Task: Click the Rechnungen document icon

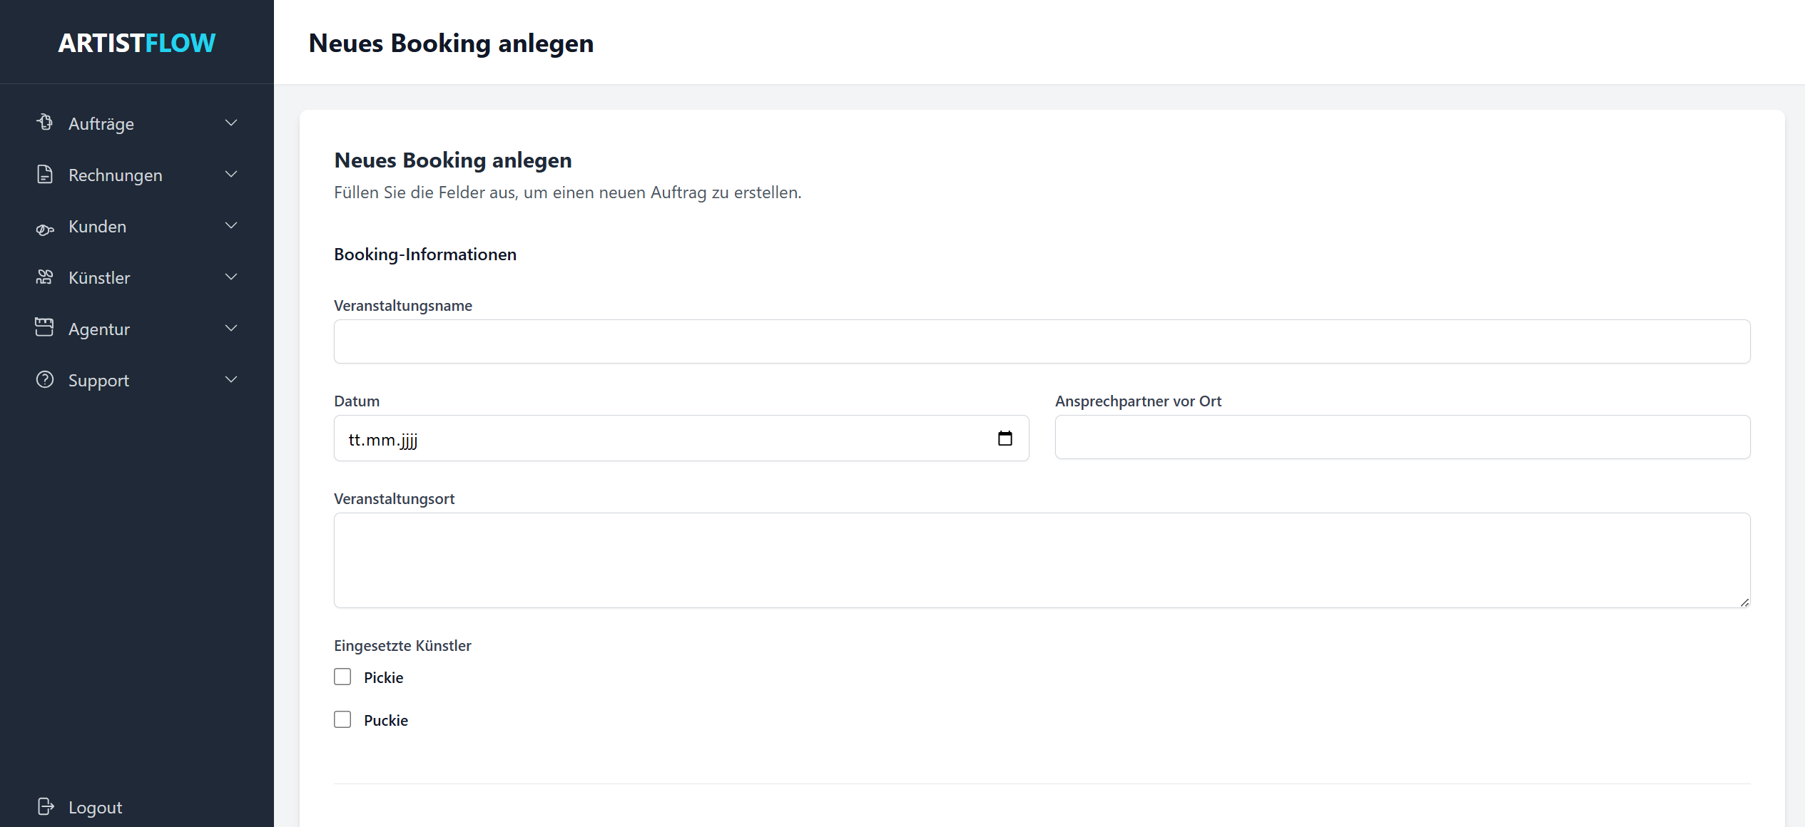Action: coord(45,174)
